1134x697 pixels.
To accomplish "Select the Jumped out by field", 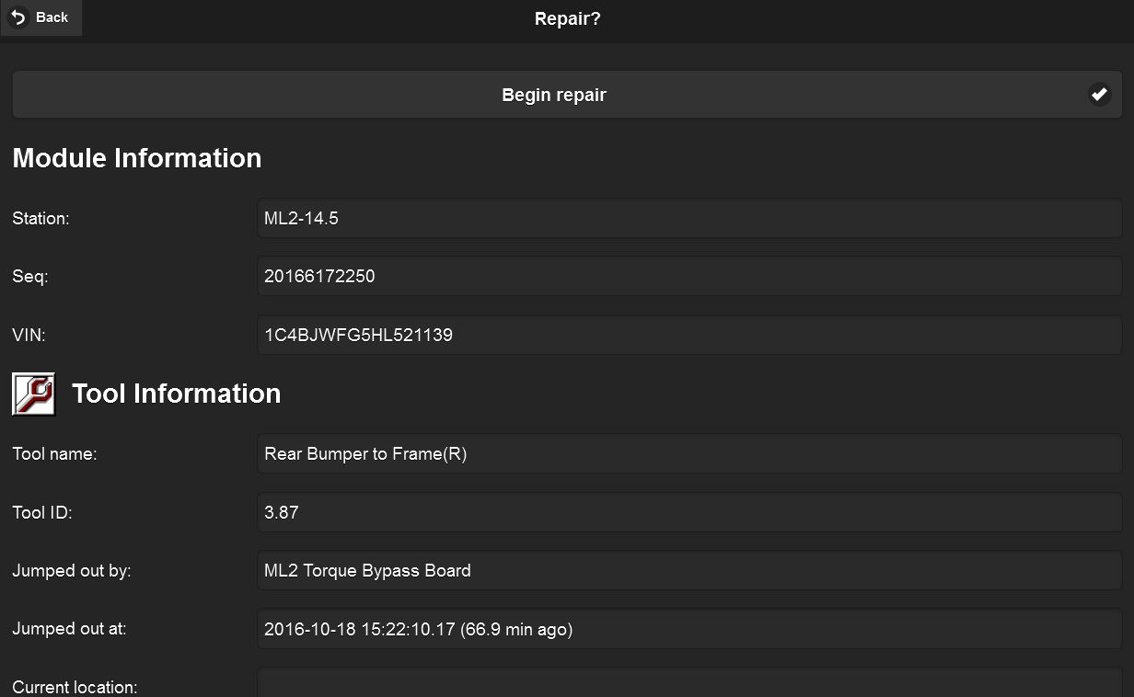I will [x=689, y=570].
